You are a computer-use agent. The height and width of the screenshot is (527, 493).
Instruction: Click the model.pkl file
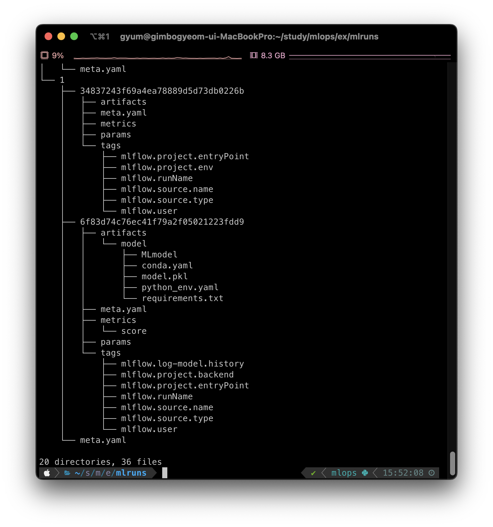click(x=165, y=276)
